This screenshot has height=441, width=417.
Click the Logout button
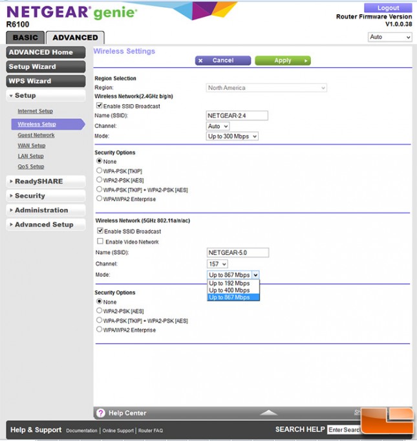tap(388, 8)
